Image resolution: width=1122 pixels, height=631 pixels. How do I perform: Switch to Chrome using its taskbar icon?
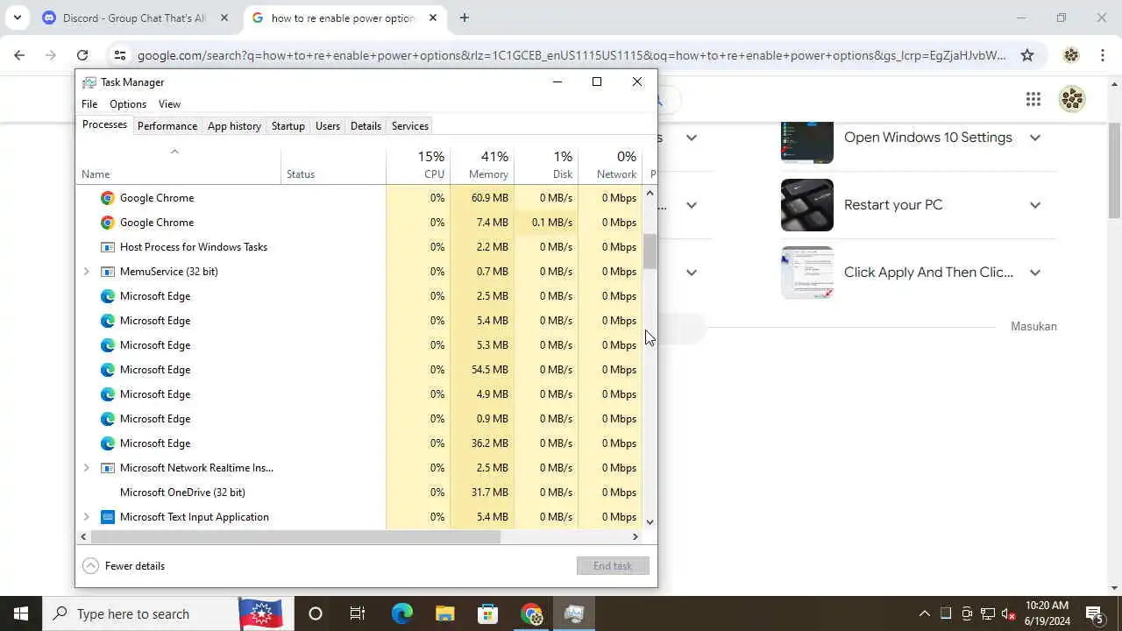tap(531, 613)
